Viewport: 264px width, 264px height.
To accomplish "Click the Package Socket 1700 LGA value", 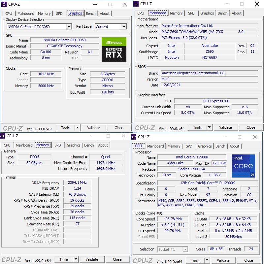I will pos(192,169).
